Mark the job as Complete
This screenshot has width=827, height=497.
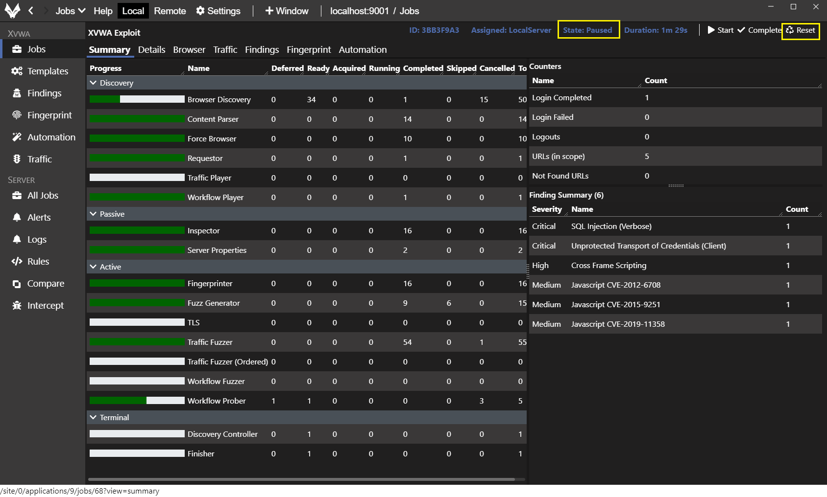(x=759, y=30)
